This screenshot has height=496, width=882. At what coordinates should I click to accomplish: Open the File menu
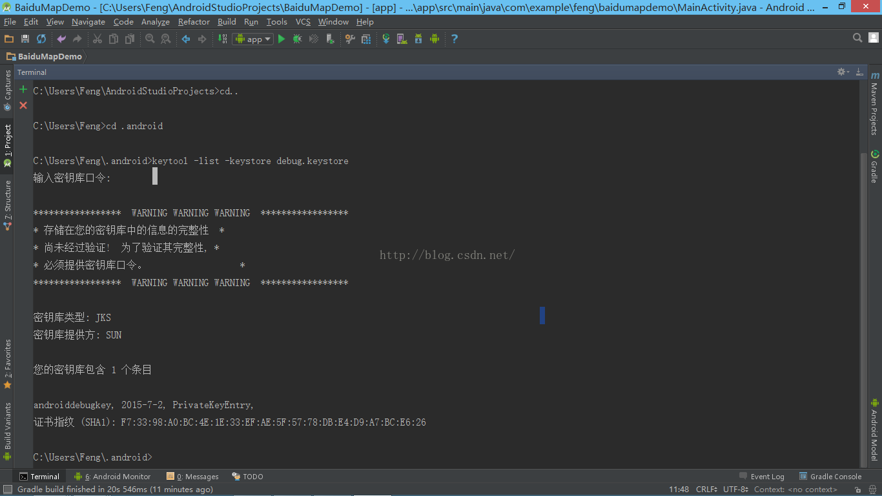click(10, 21)
